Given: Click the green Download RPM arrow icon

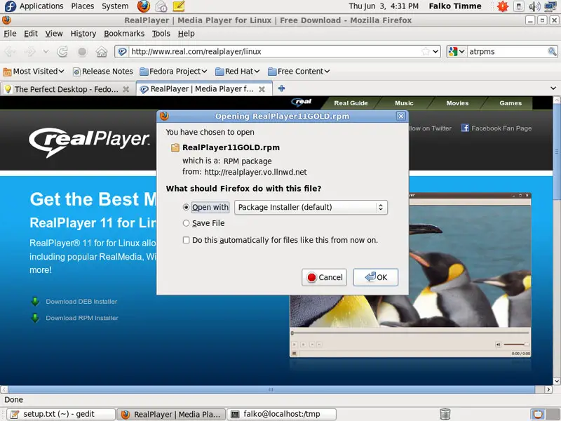Looking at the screenshot, I should tap(35, 318).
